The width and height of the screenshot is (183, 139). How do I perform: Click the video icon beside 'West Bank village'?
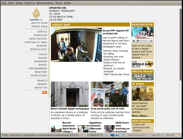point(72,132)
